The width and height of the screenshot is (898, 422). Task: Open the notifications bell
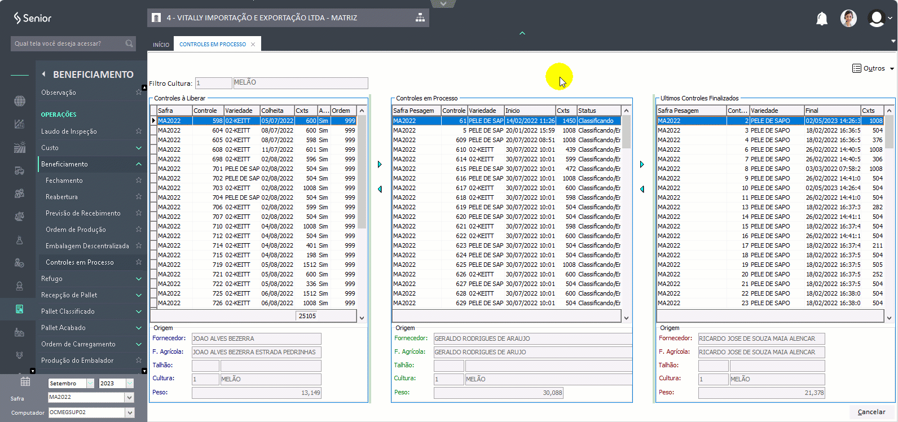[x=822, y=19]
